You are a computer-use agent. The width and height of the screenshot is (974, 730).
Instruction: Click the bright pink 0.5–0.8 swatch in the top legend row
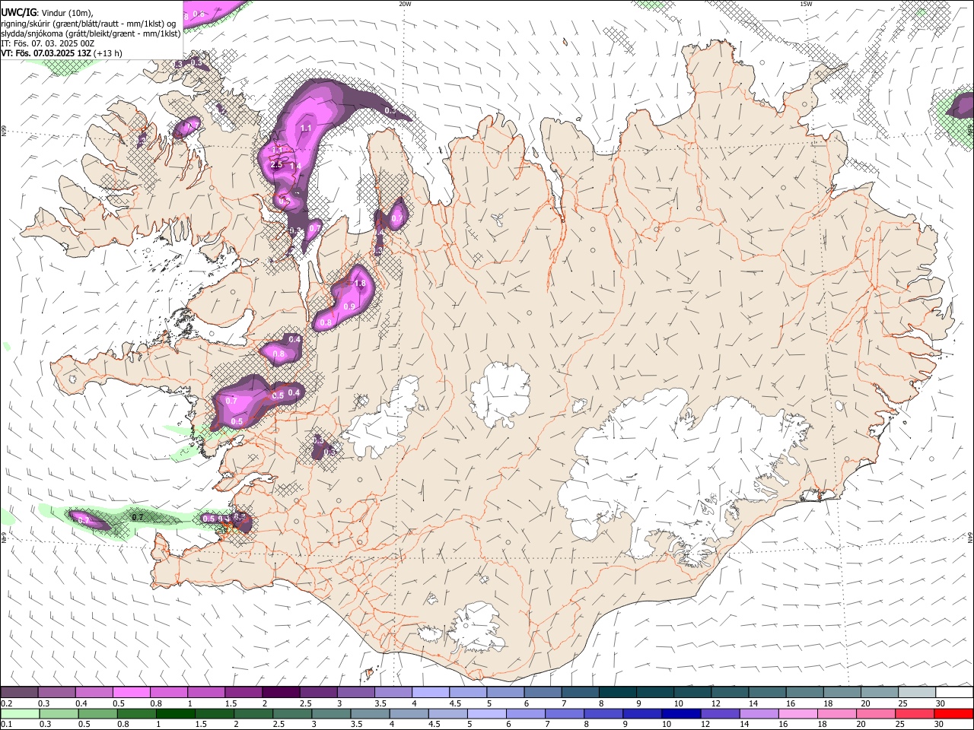131,693
